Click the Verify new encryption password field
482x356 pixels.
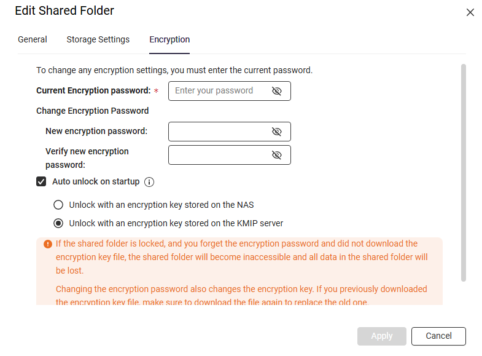[x=219, y=155]
